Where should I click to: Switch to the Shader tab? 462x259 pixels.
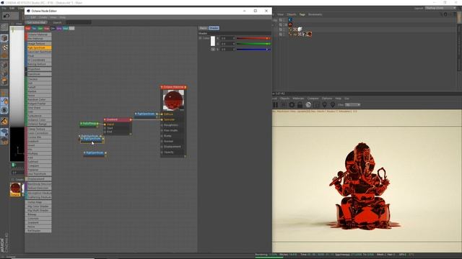click(x=214, y=28)
